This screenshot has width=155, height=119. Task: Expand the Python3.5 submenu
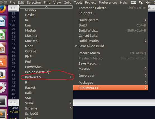[46, 77]
